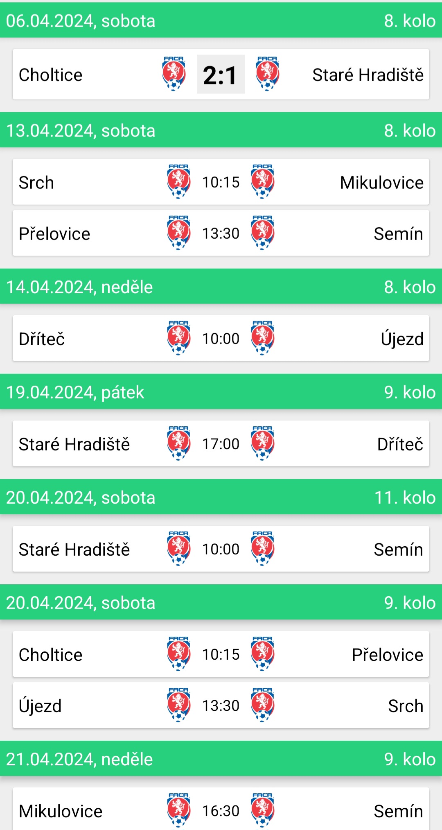Tap the Újezd crest in the Dříteč match

263,338
